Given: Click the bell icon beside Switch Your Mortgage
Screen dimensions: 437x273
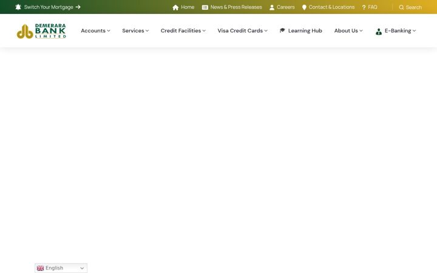Looking at the screenshot, I should [18, 7].
